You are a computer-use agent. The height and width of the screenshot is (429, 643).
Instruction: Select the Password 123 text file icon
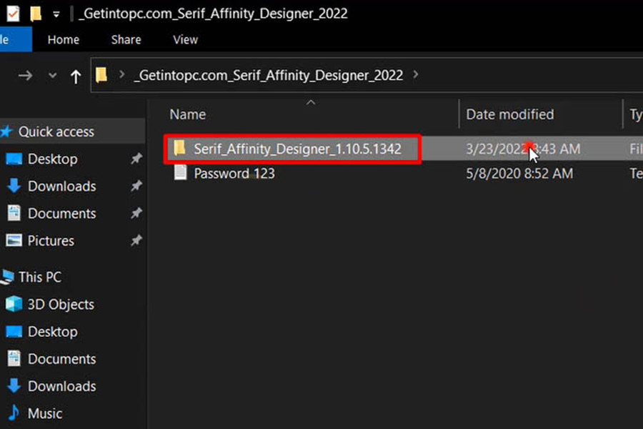point(181,173)
